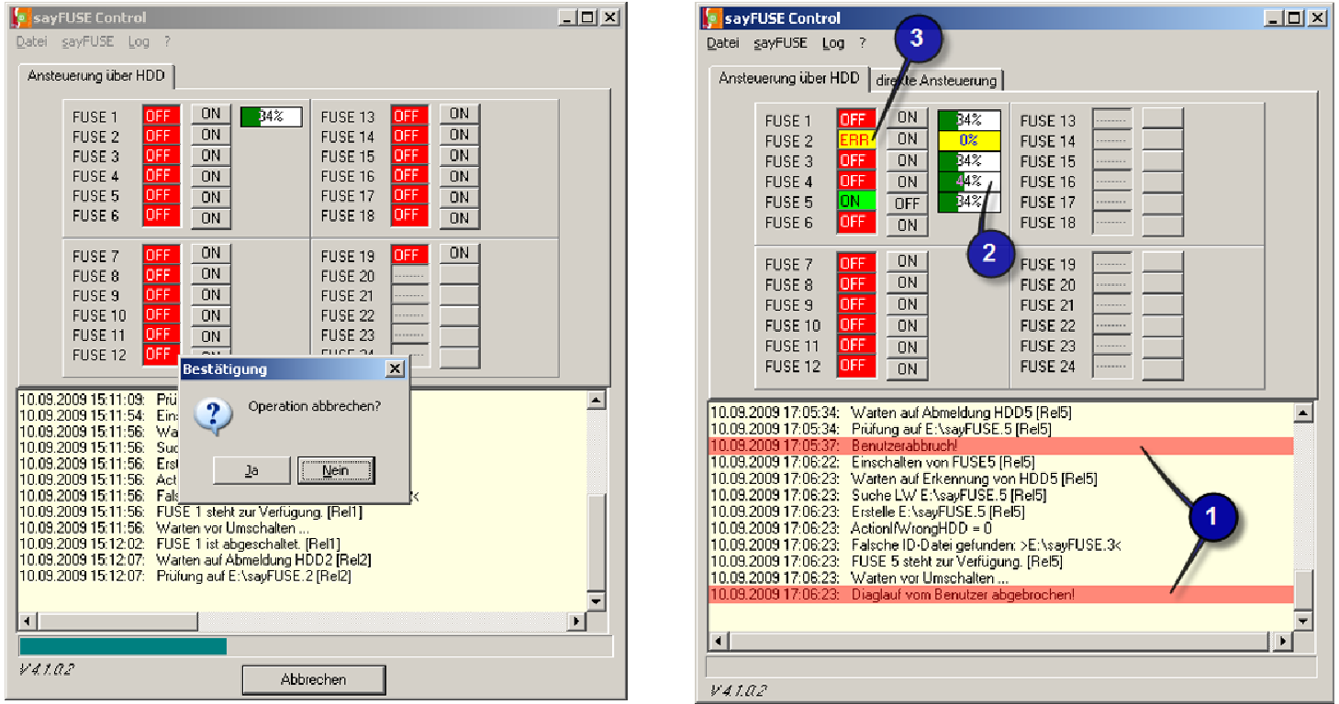Switch off FUSE 5 in right window

pos(907,203)
